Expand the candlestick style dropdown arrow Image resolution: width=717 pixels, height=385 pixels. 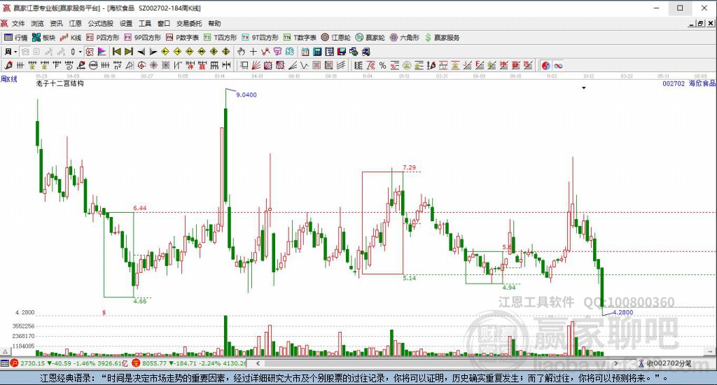click(80, 52)
